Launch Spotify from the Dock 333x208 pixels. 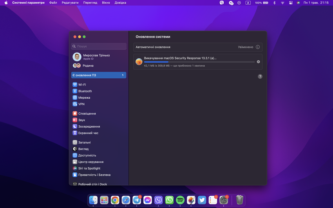(x=180, y=200)
